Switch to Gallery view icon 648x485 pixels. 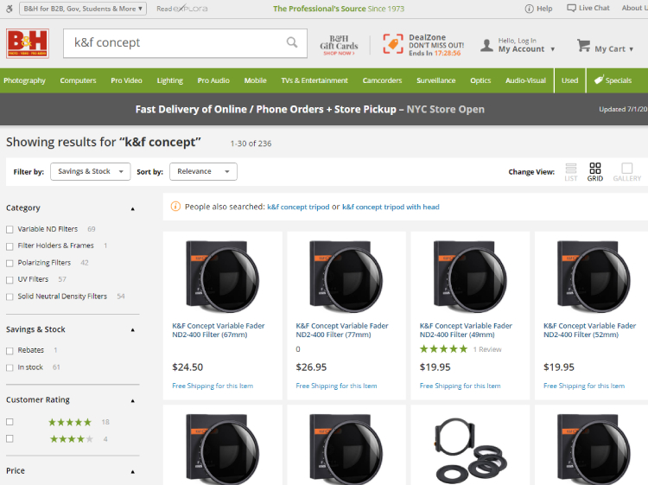tap(626, 169)
